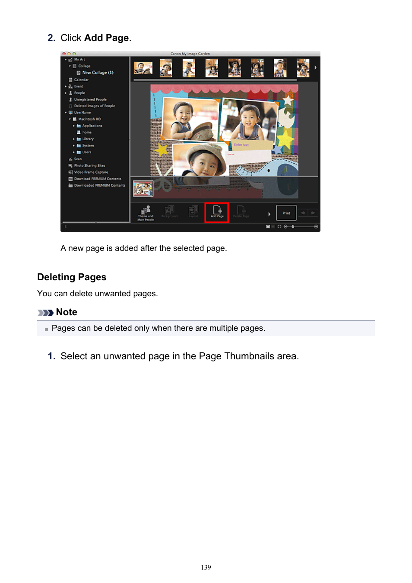Click the Video Frame Capture icon
The height and width of the screenshot is (583, 412).
pos(70,172)
